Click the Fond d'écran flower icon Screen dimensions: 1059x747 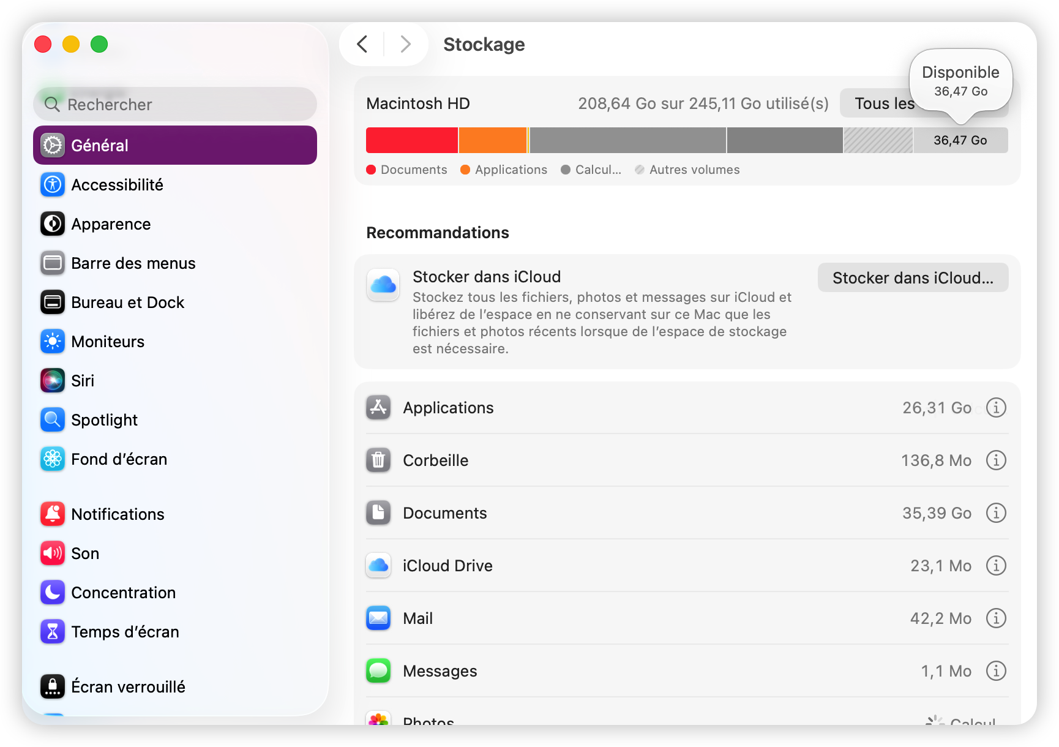click(53, 459)
